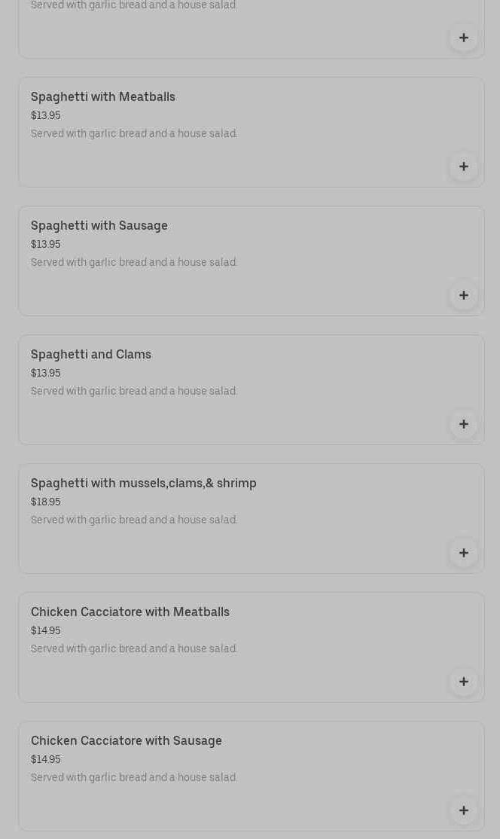Add Chicken Cacciatore with Meatballs via plus icon
This screenshot has width=500, height=839.
pos(464,682)
